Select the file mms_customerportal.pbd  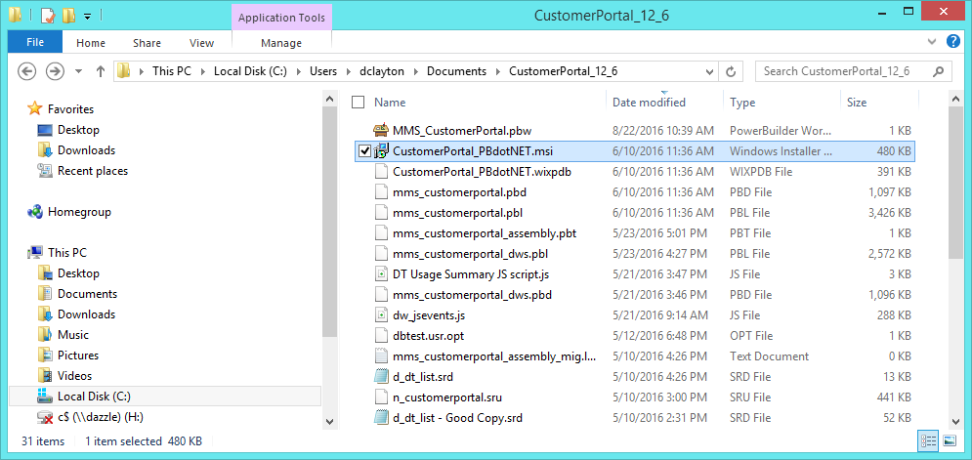point(459,192)
